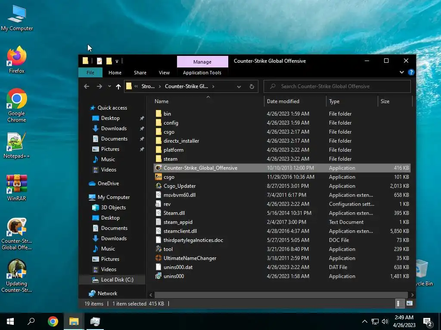Image resolution: width=441 pixels, height=330 pixels.
Task: Select My Computer desktop icon
Action: pos(17,18)
